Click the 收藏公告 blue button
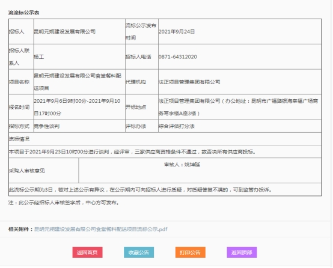 point(139,252)
